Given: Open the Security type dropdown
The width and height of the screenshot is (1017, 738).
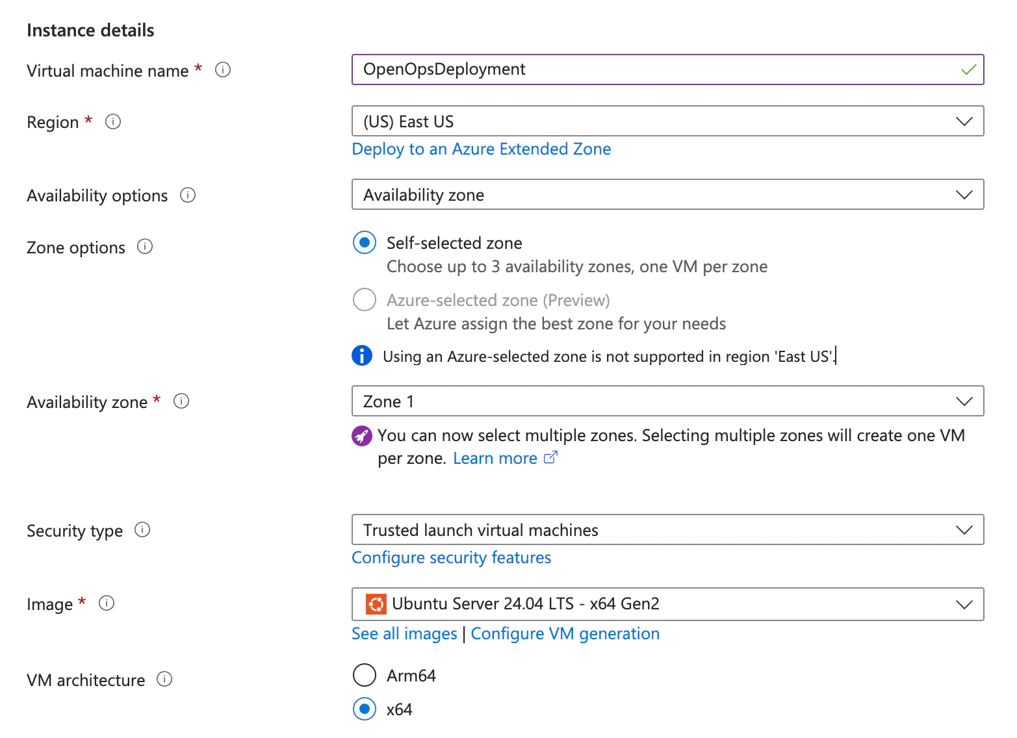Looking at the screenshot, I should [x=667, y=530].
